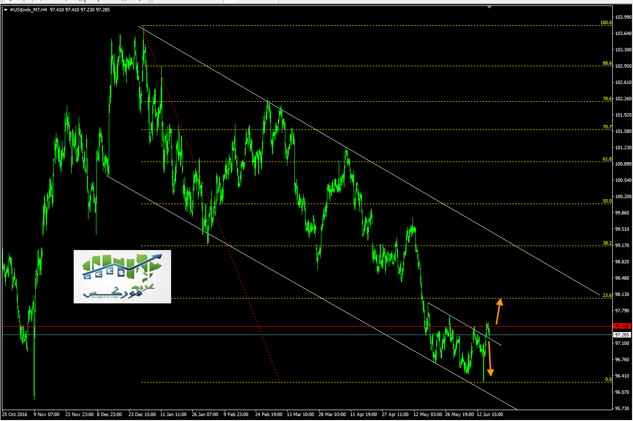633x421 pixels.
Task: Open the chart menu triangle beside #US$indx_M7
Action: [4, 9]
